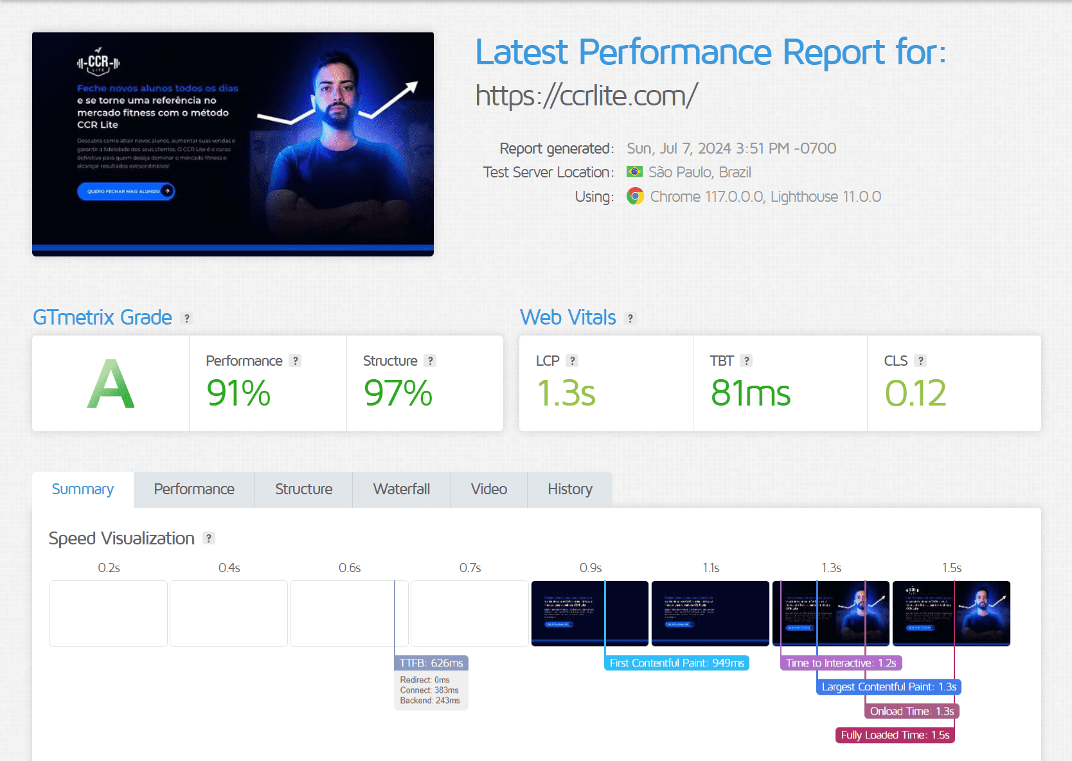Click the 0.9s filmstrip frame

590,613
